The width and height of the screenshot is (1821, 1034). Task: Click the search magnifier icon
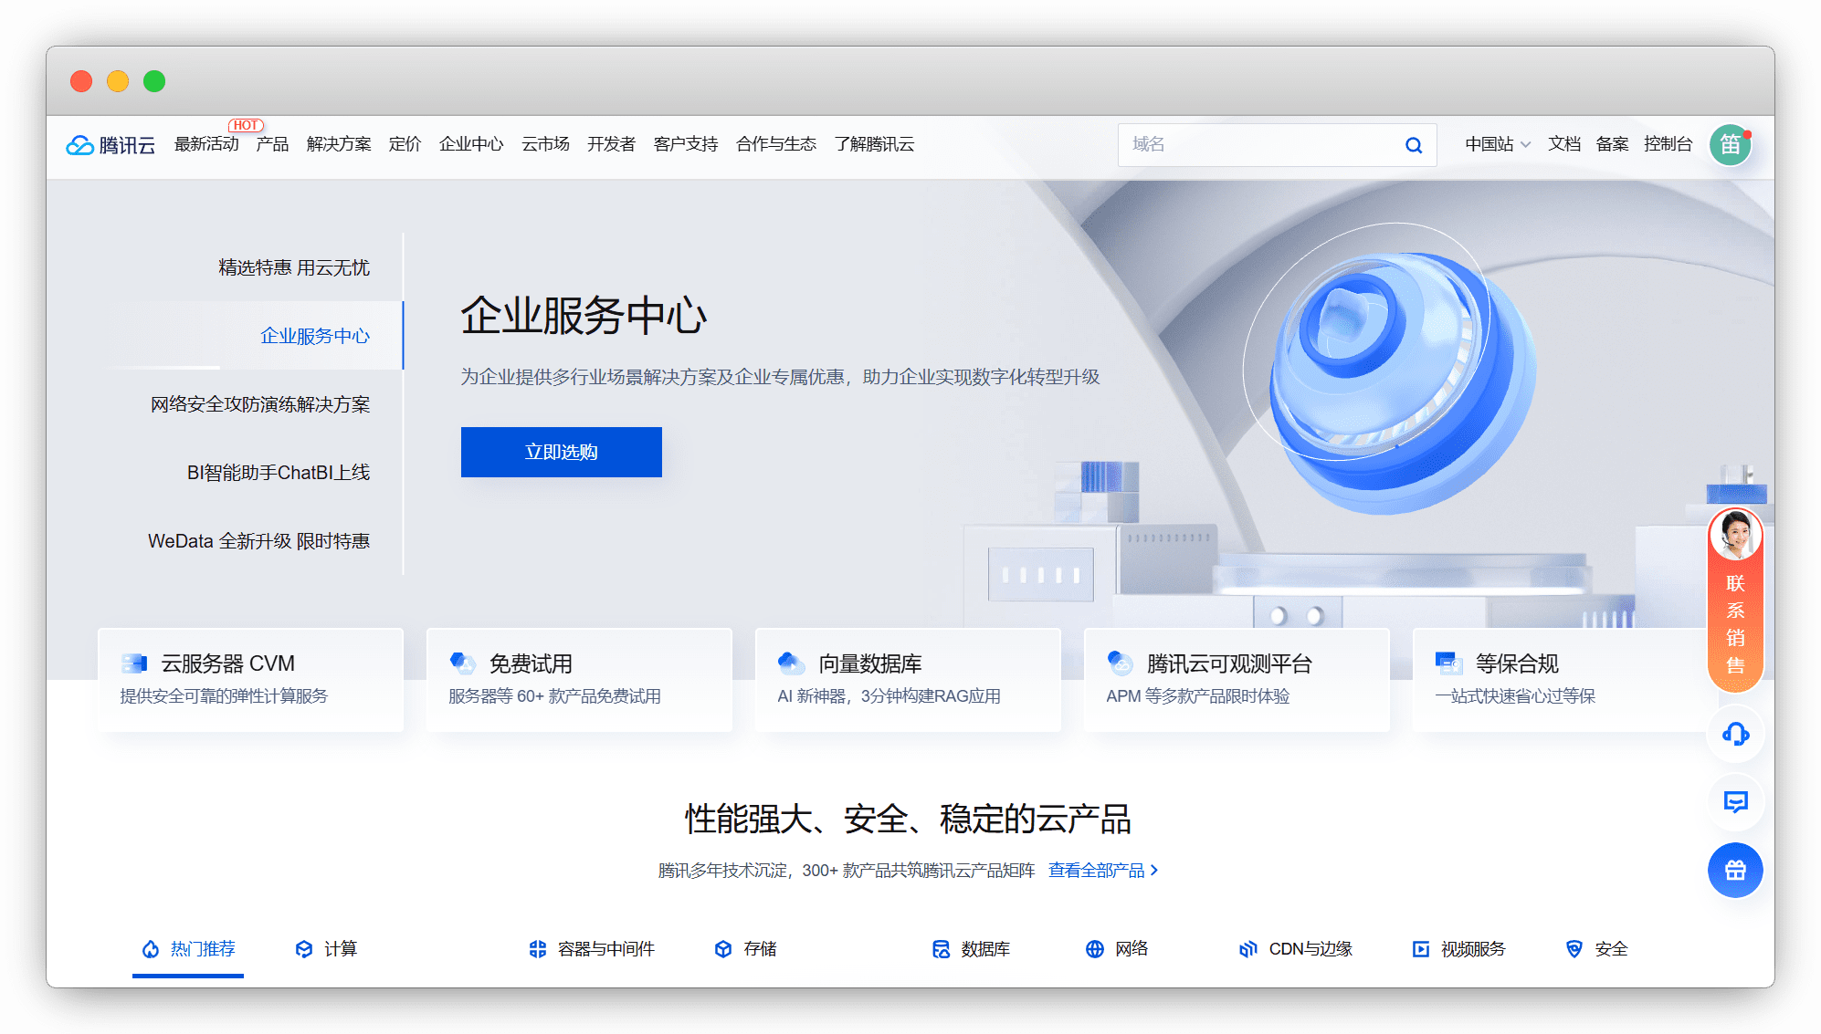(1413, 145)
